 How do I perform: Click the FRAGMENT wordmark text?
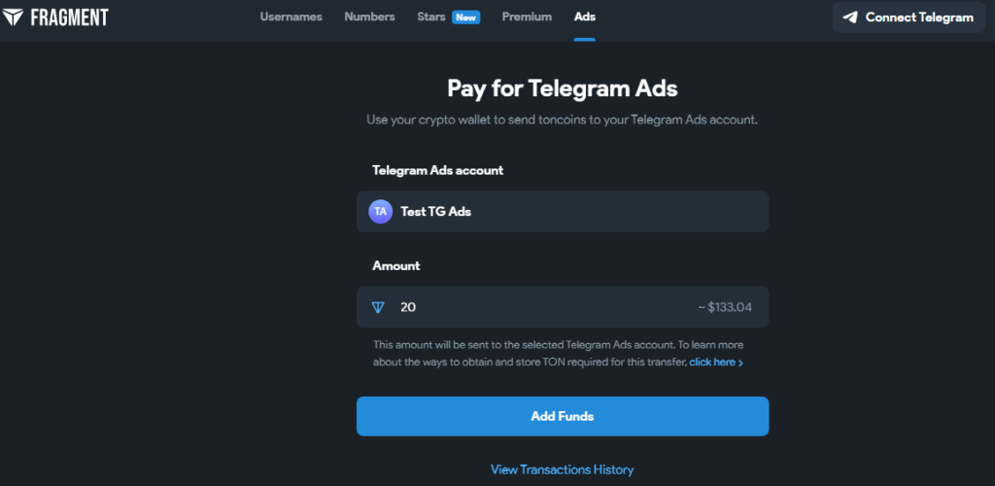69,17
